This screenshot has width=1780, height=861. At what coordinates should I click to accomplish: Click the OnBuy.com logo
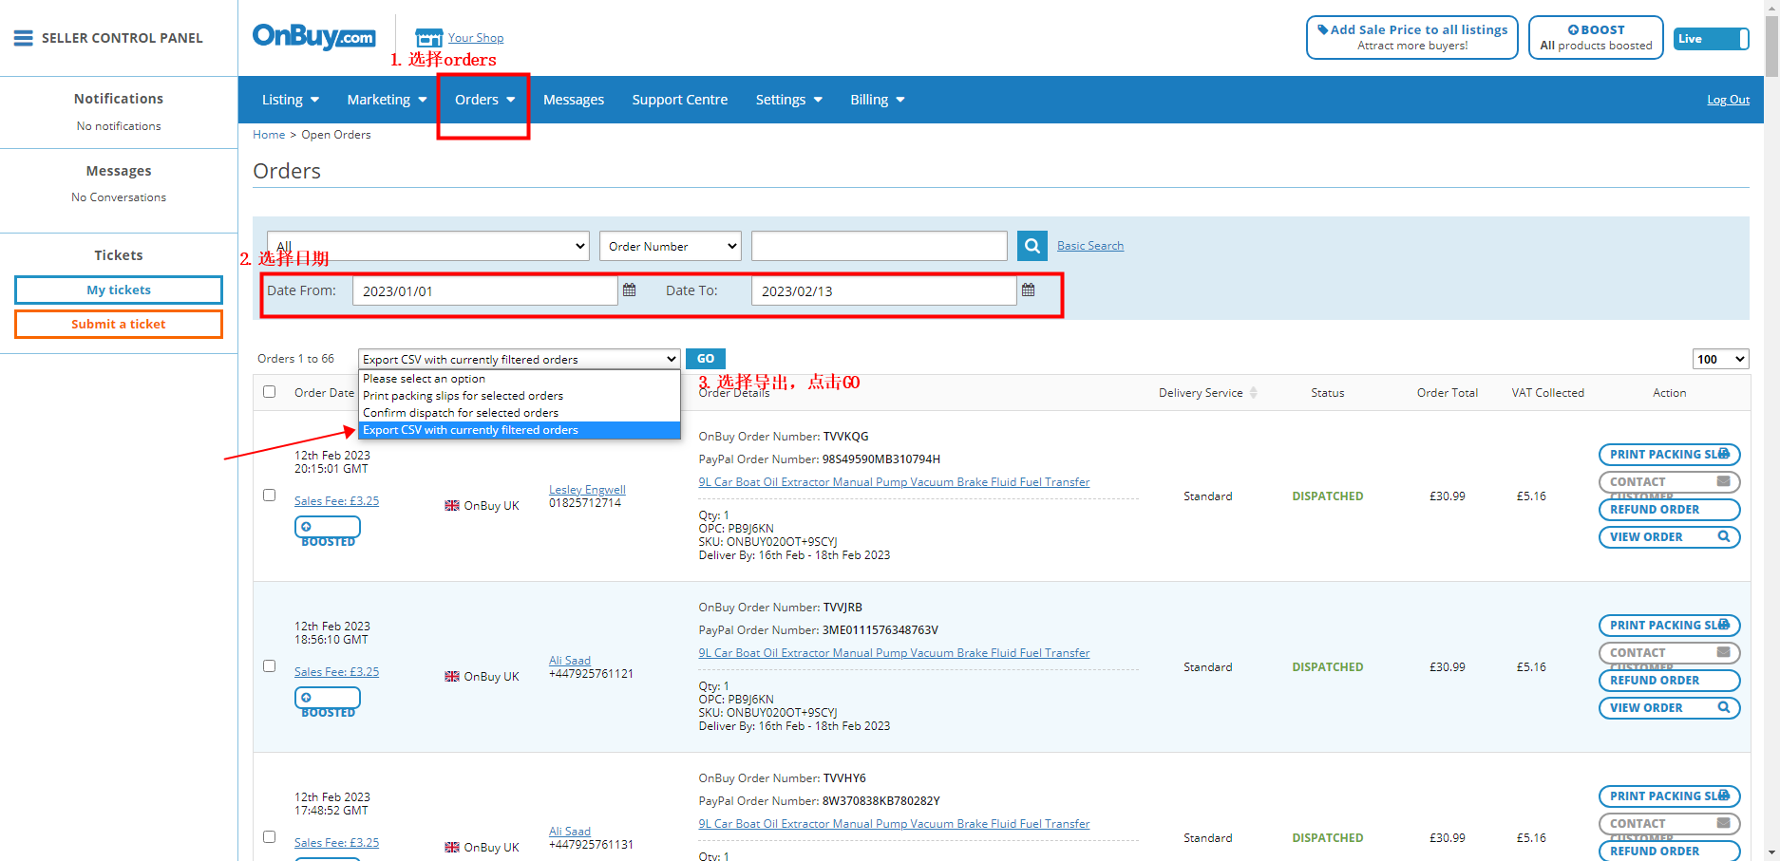point(313,37)
